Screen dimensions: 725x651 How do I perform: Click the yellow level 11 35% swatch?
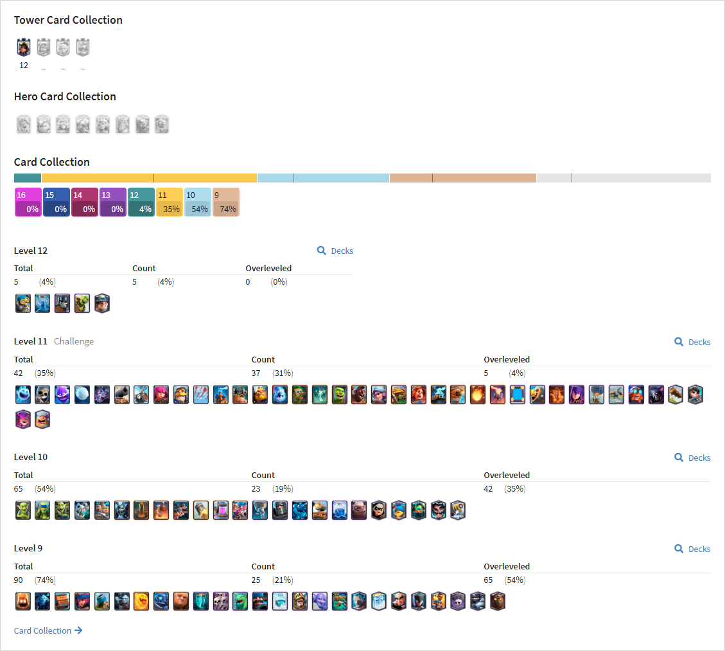coord(170,202)
